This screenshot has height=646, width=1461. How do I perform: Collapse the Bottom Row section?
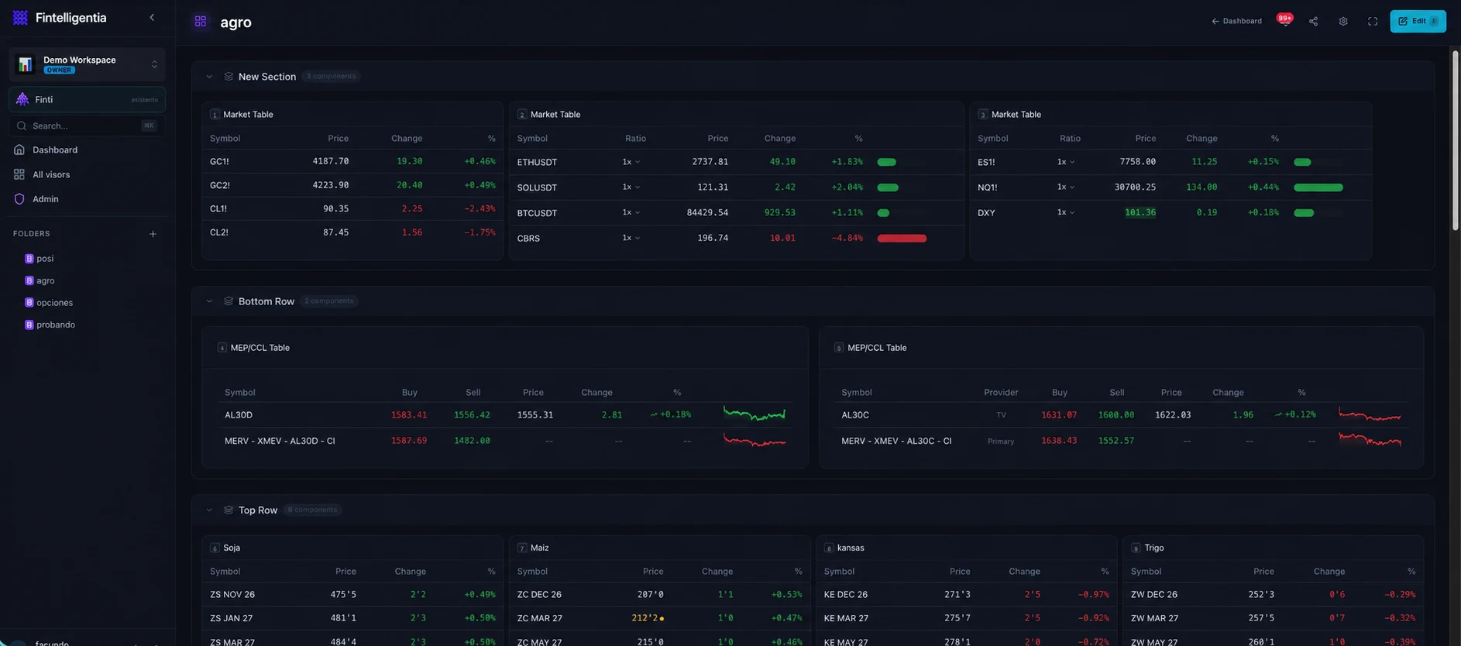click(209, 301)
